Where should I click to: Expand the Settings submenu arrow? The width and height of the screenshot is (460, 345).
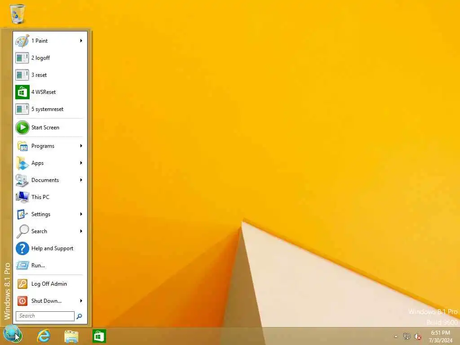[81, 214]
